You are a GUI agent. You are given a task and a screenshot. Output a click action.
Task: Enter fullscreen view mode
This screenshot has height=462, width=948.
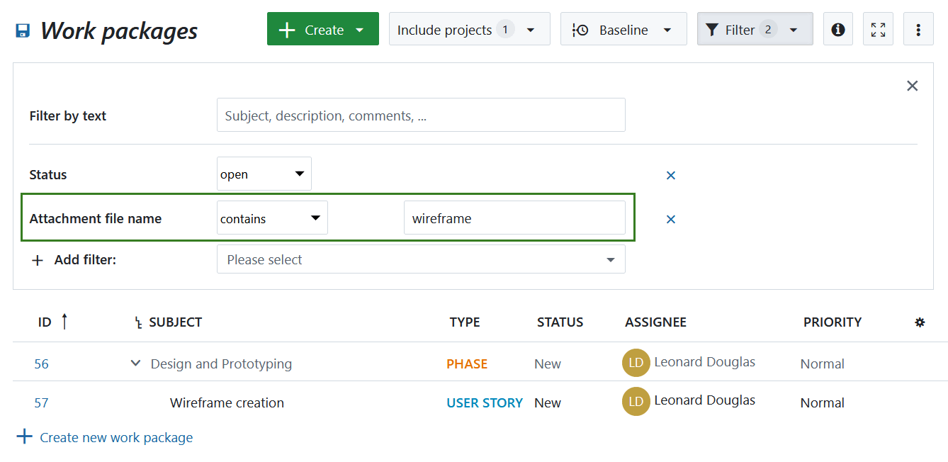pyautogui.click(x=878, y=29)
